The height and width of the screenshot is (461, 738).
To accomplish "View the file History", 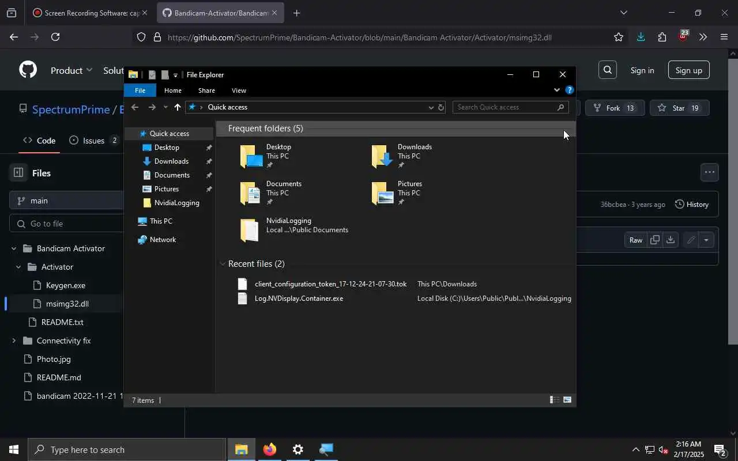I will (x=691, y=204).
